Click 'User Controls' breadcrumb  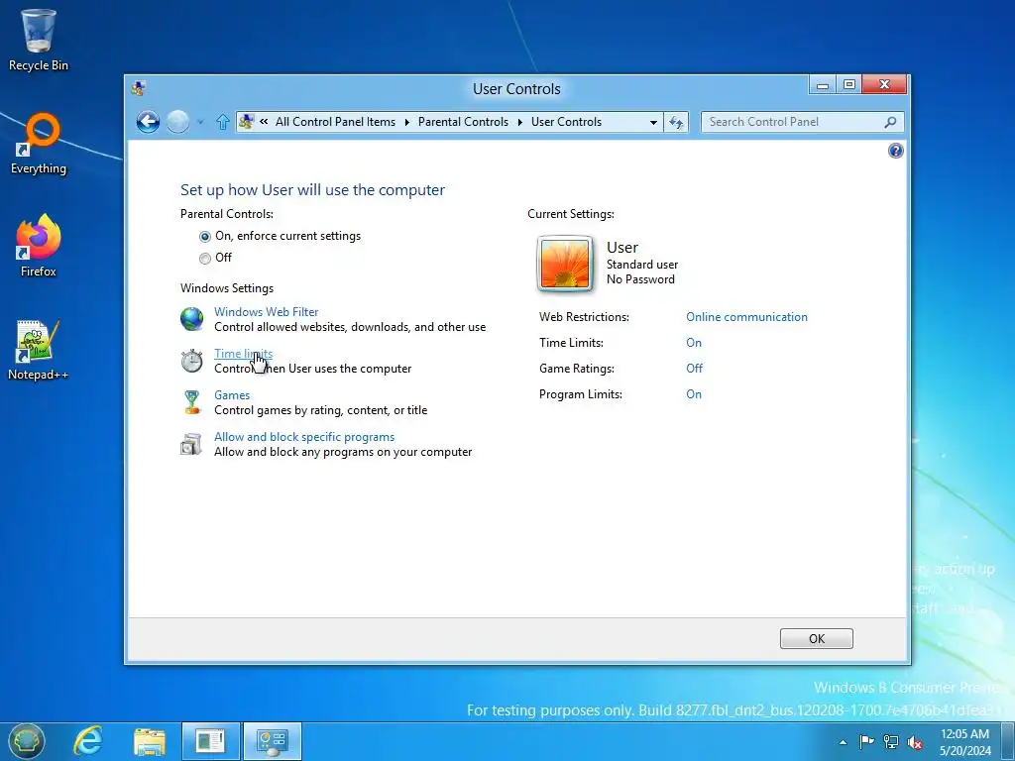click(x=566, y=122)
